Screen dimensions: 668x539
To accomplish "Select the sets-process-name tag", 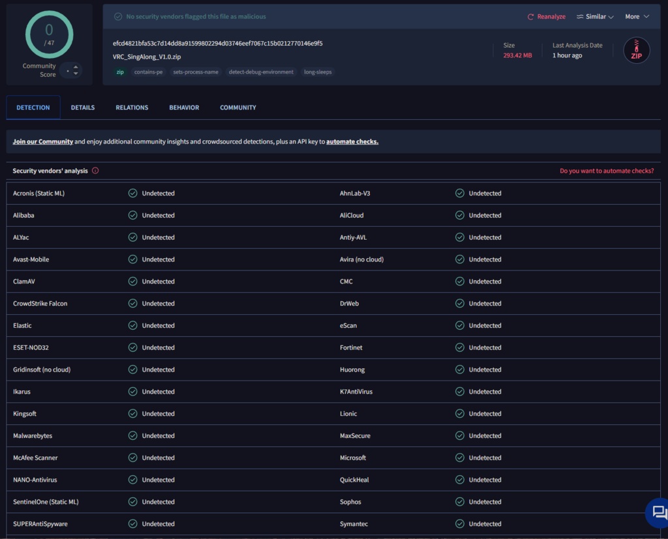I will click(x=196, y=72).
